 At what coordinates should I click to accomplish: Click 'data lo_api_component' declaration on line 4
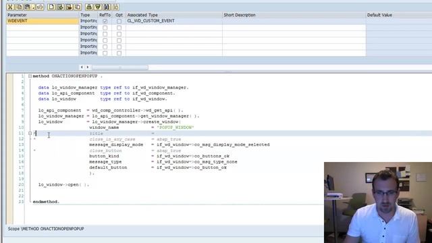tap(66, 93)
